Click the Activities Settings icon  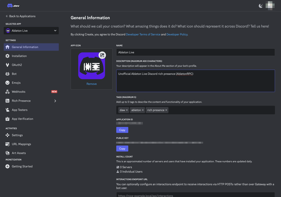(x=7, y=135)
